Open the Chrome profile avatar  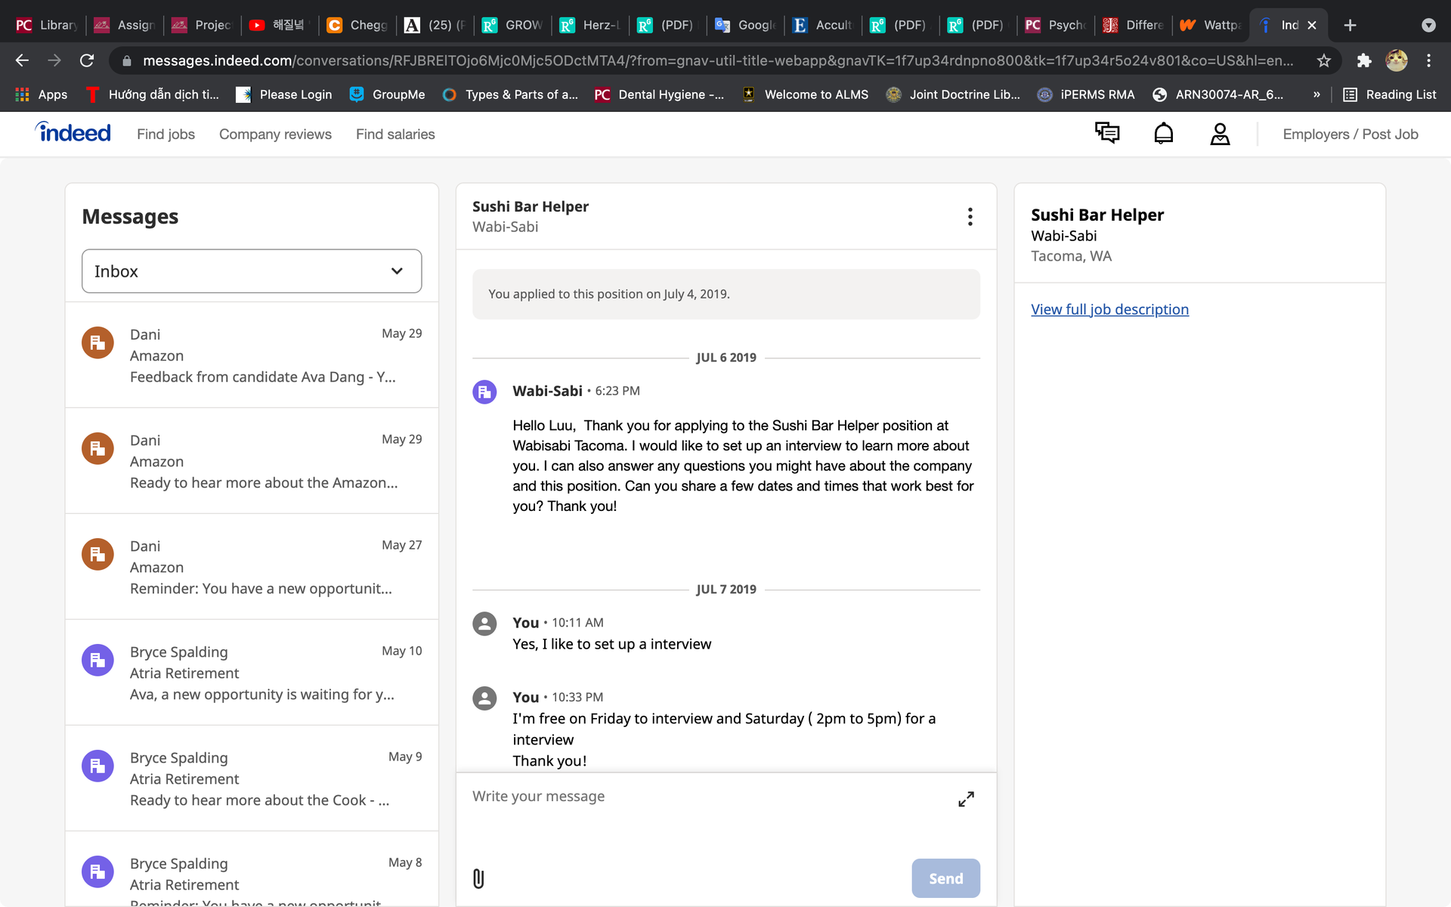coord(1397,60)
